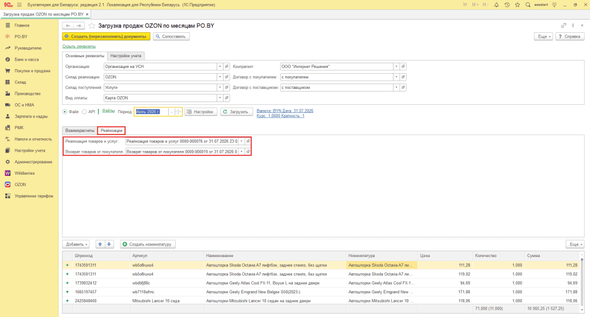This screenshot has width=590, height=317.
Task: Open the Справка help button
Action: (570, 36)
